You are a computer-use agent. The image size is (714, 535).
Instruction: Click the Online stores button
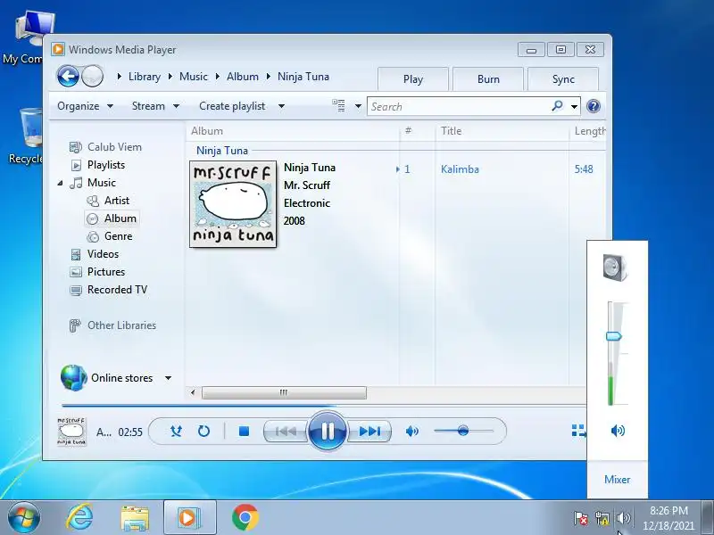[107, 377]
